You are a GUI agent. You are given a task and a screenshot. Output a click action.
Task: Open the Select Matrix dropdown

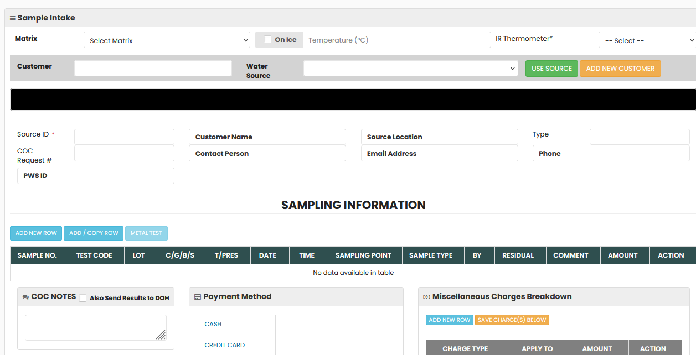(167, 40)
